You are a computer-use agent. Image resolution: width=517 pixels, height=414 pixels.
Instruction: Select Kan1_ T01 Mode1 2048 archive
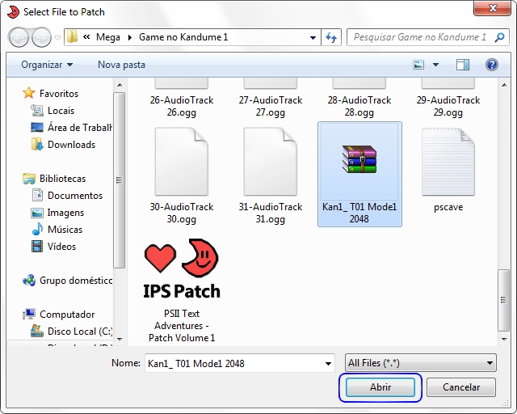pyautogui.click(x=359, y=174)
